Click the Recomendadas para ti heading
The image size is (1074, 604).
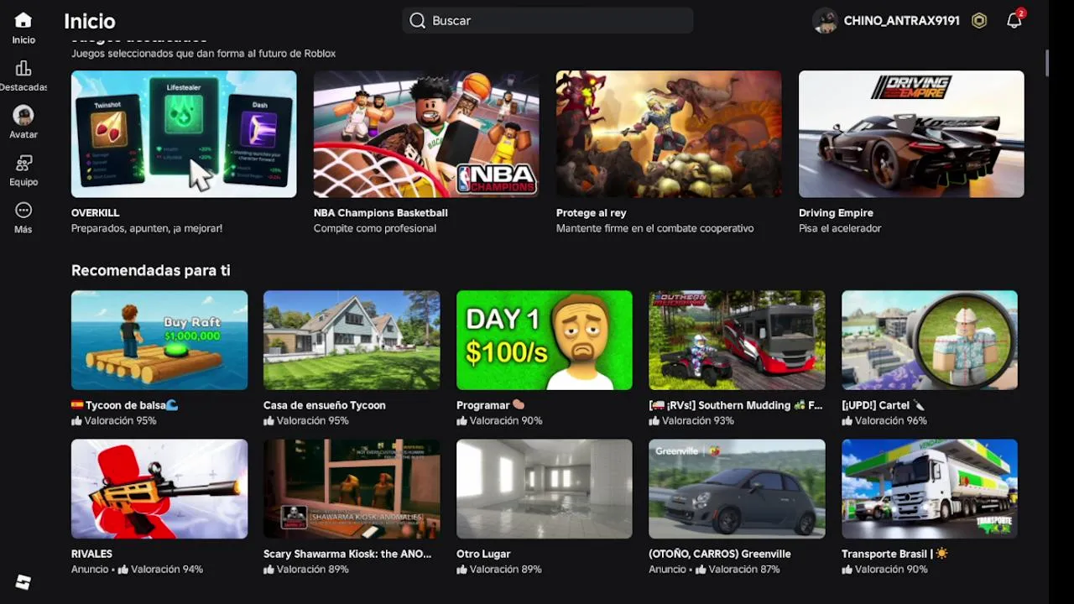pyautogui.click(x=151, y=270)
